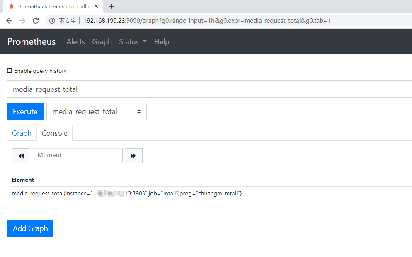Open the Help navbar link

pyautogui.click(x=162, y=42)
